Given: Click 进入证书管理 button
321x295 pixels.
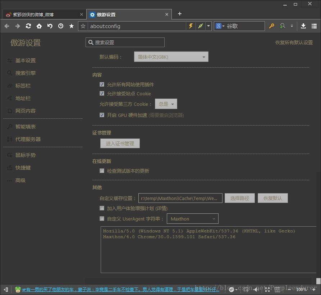Looking at the screenshot, I should 120,144.
